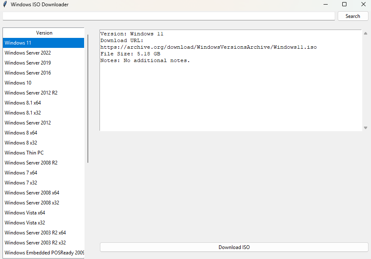Click the File Size 5.18 GB line
This screenshot has height=259, width=371.
click(x=130, y=54)
